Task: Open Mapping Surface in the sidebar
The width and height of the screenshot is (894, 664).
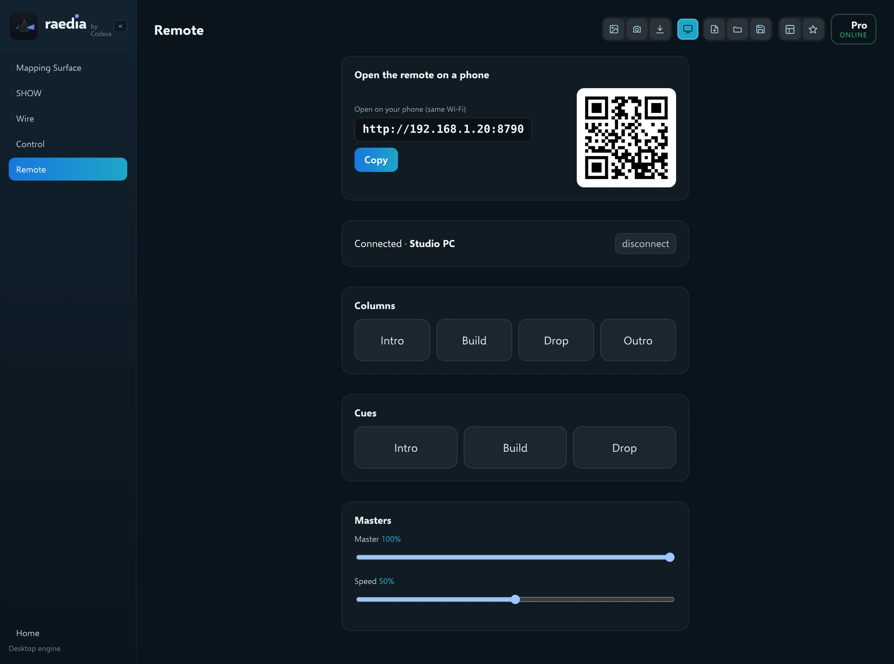Action: (68, 67)
